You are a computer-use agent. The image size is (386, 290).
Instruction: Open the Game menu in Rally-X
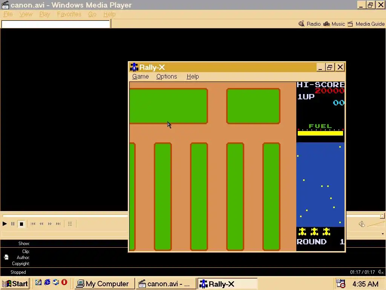[x=140, y=76]
